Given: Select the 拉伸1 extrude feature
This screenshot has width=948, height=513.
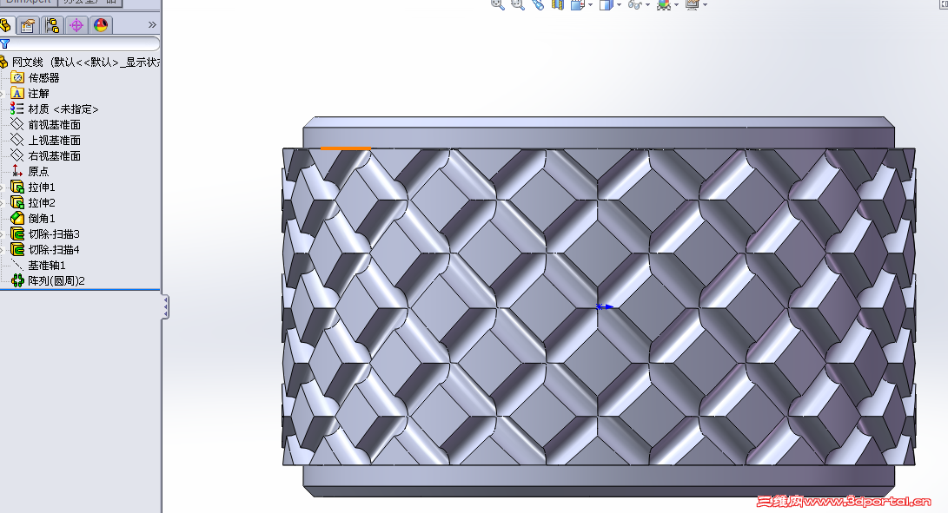Looking at the screenshot, I should [x=41, y=187].
